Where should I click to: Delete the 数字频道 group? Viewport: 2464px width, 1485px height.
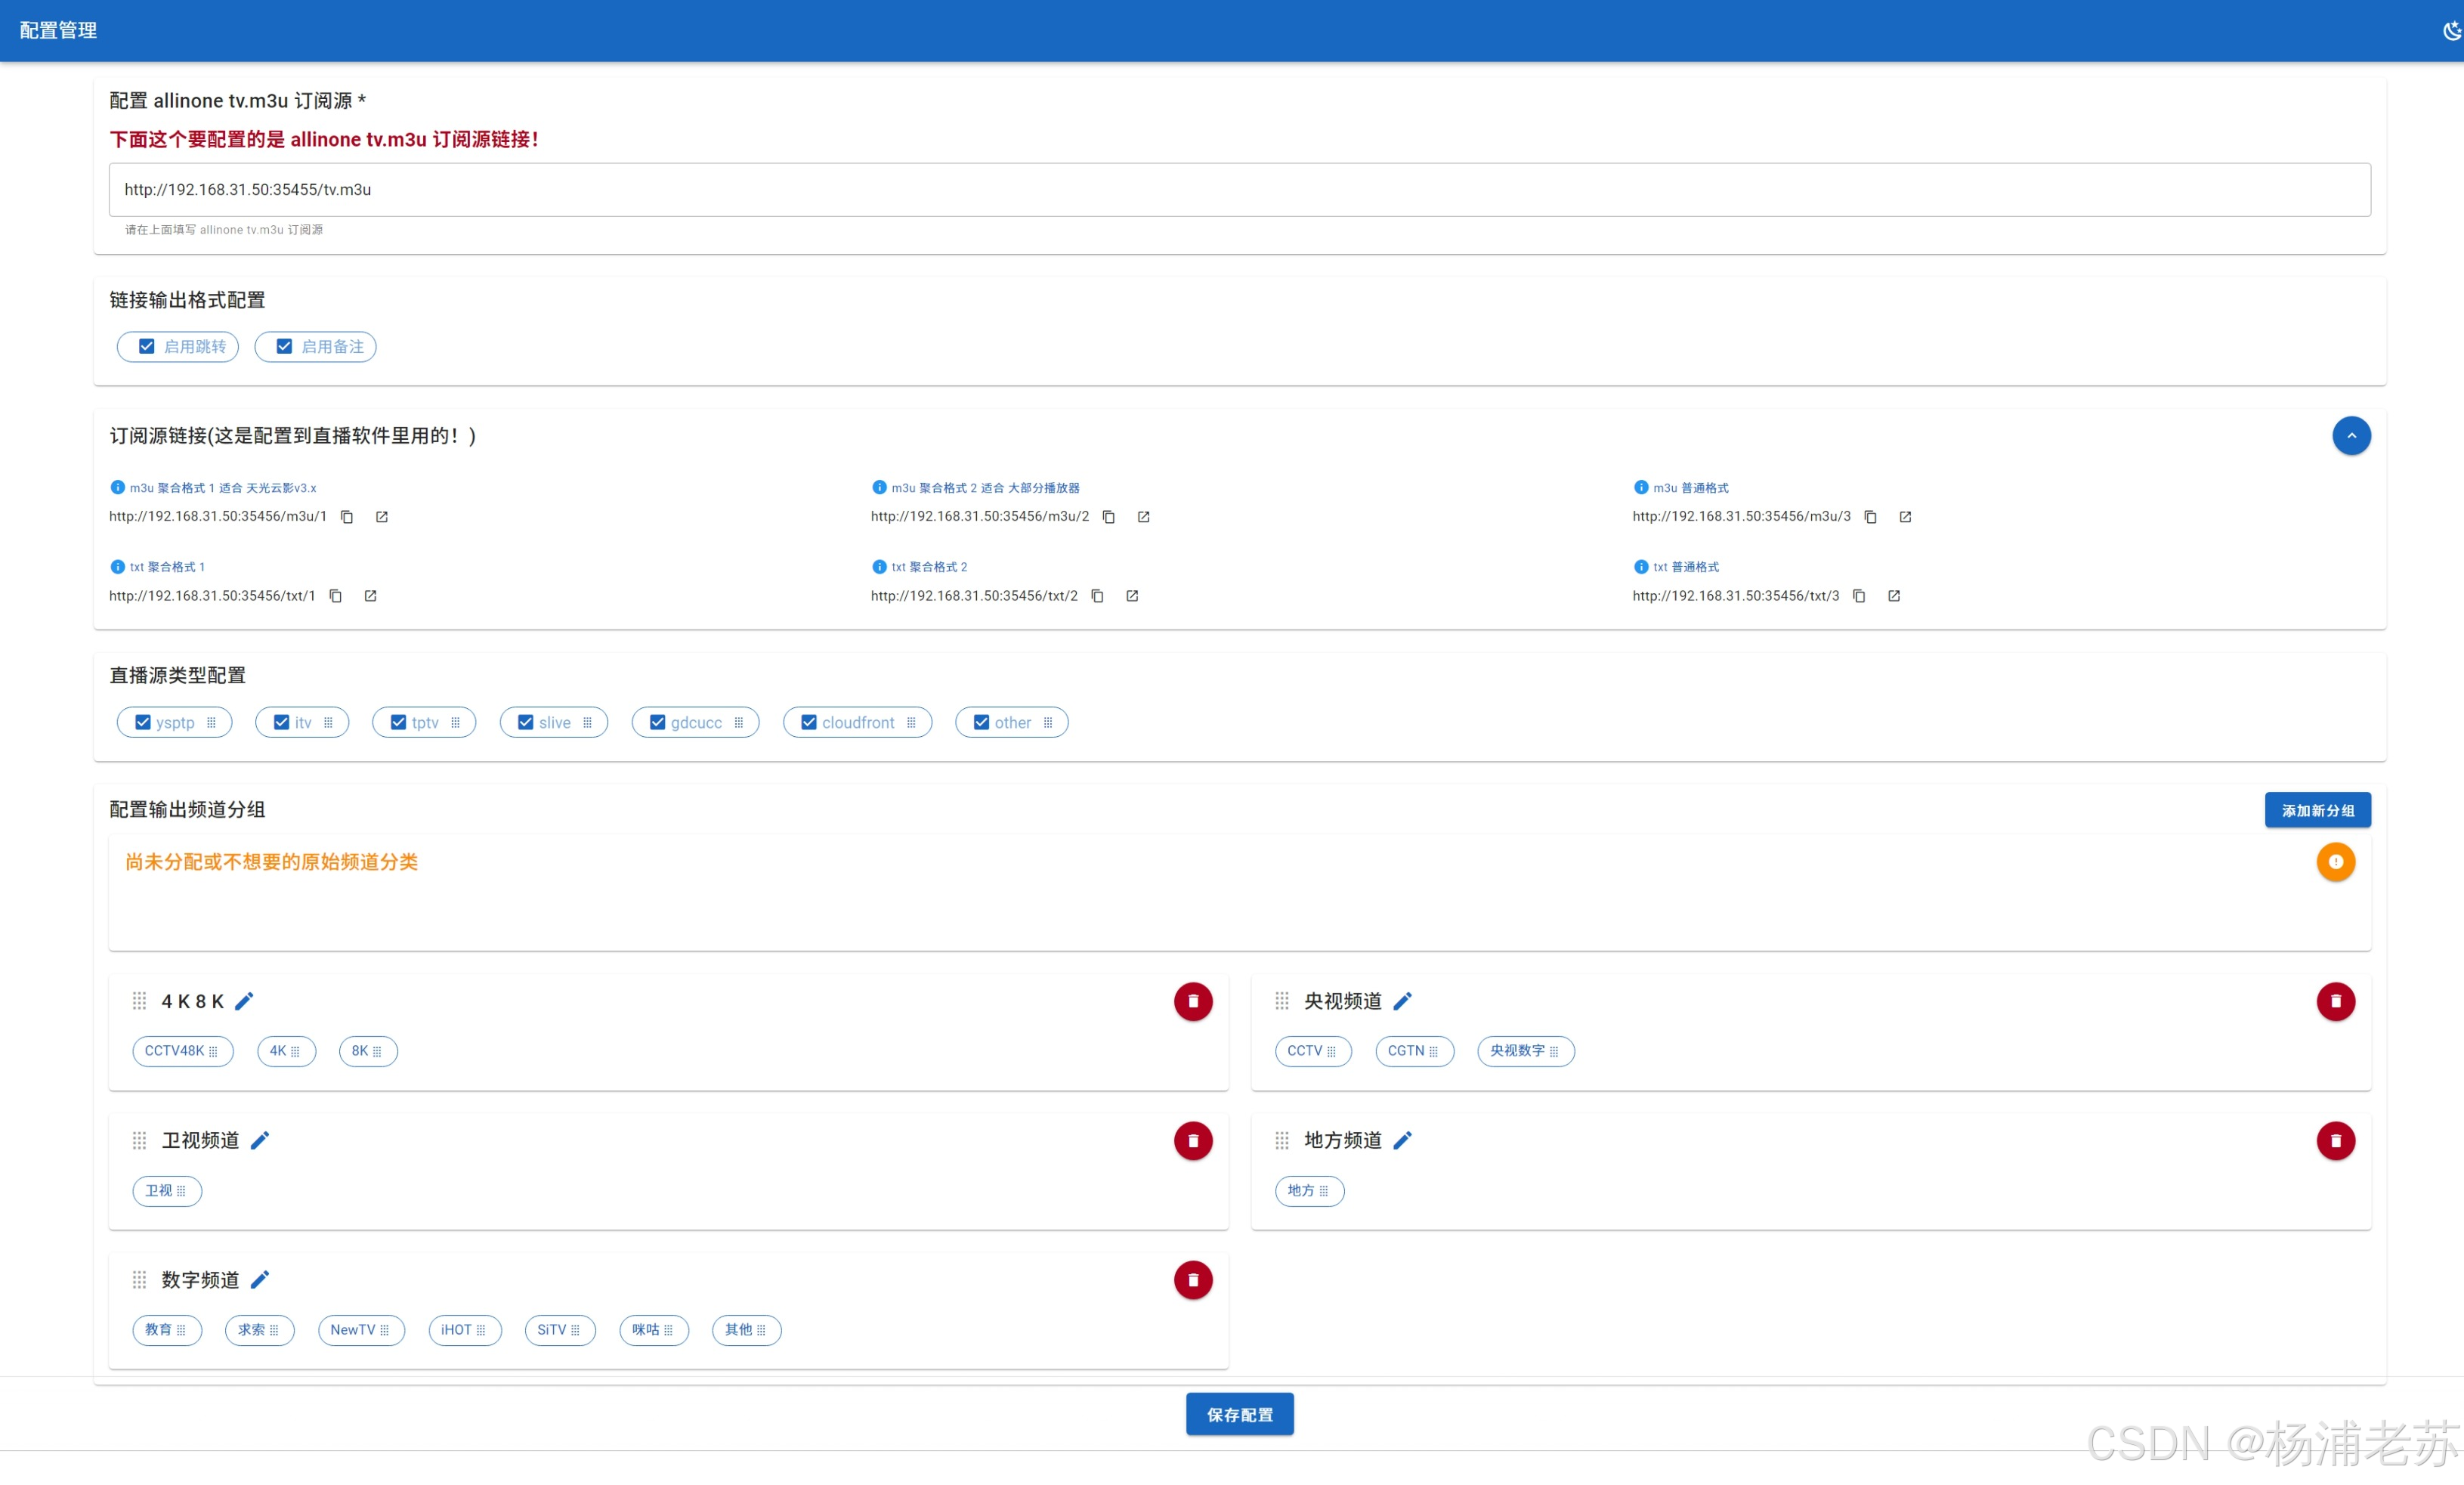click(1192, 1280)
